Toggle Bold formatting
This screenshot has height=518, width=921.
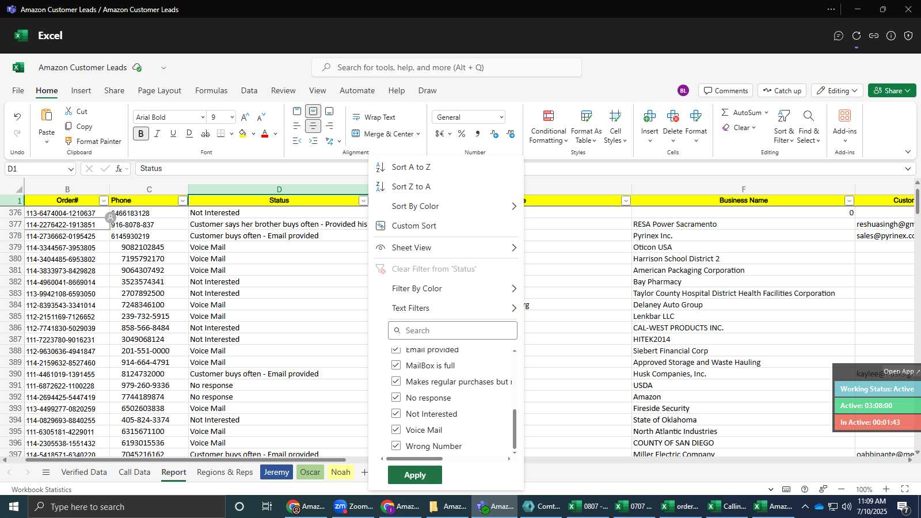point(141,134)
